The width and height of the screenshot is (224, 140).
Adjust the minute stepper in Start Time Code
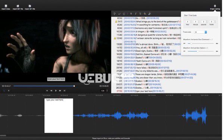(x=199, y=22)
